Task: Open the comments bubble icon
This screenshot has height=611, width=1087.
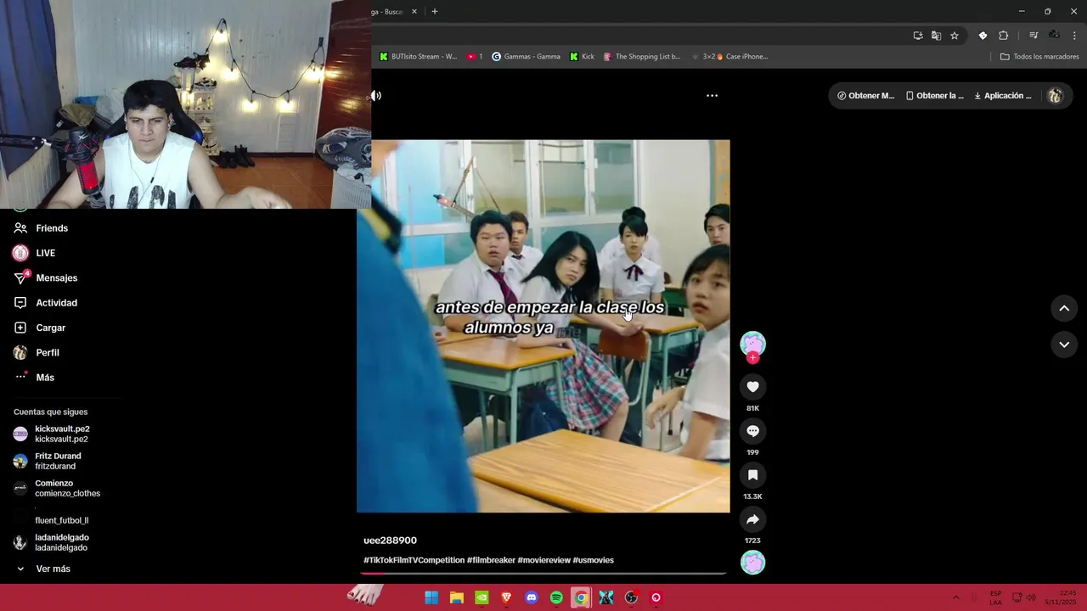Action: (x=752, y=431)
